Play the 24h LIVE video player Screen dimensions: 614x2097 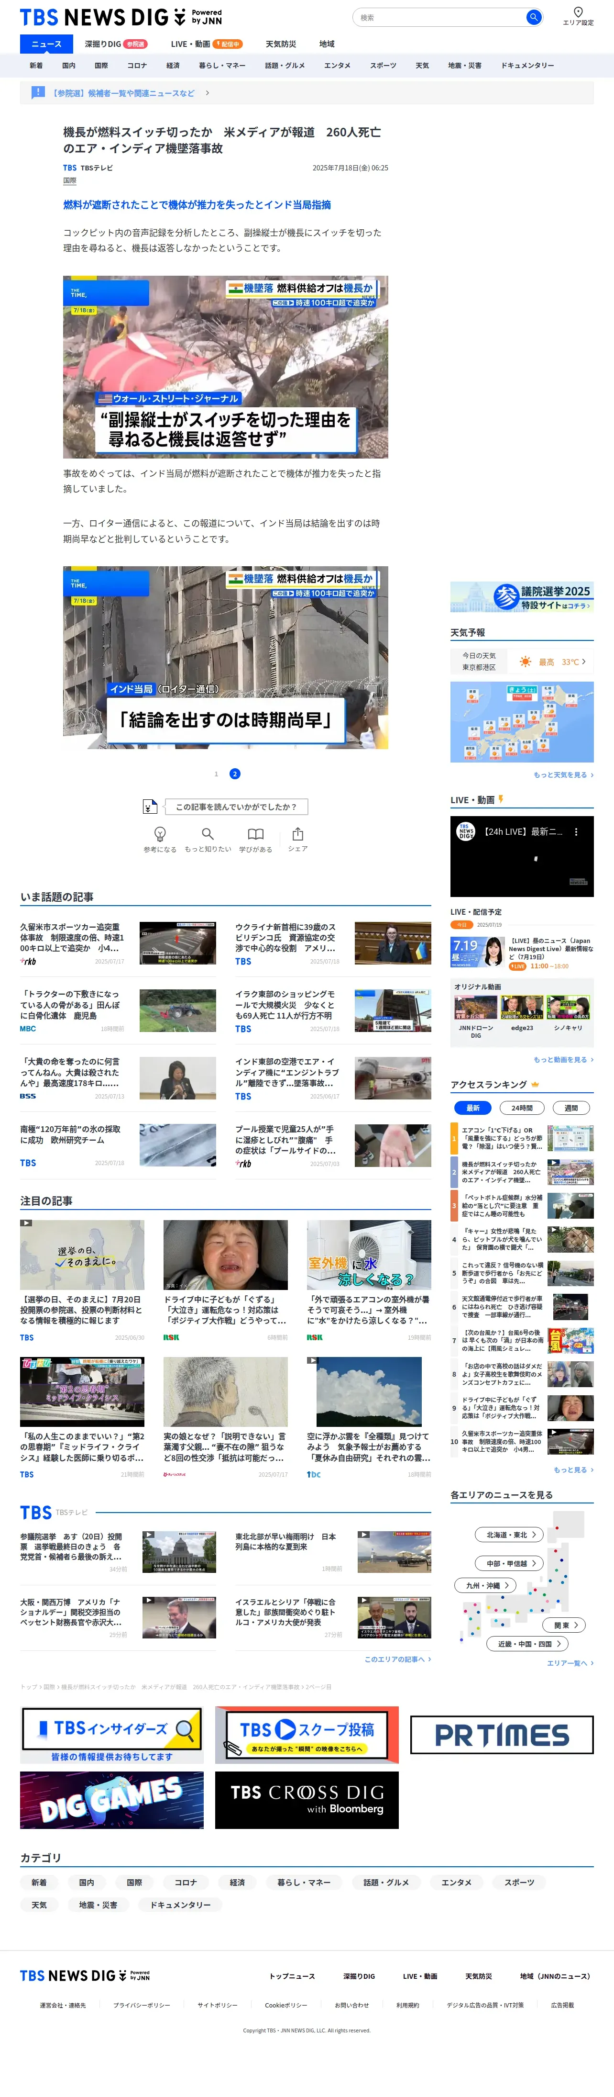(522, 856)
